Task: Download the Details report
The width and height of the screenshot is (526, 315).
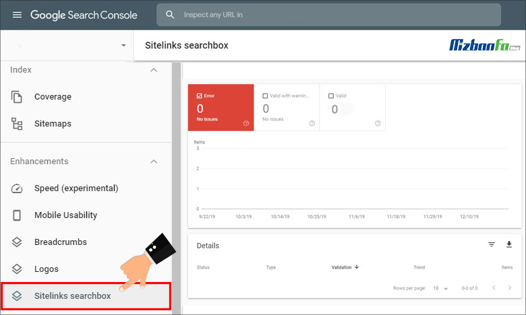Action: (x=509, y=245)
